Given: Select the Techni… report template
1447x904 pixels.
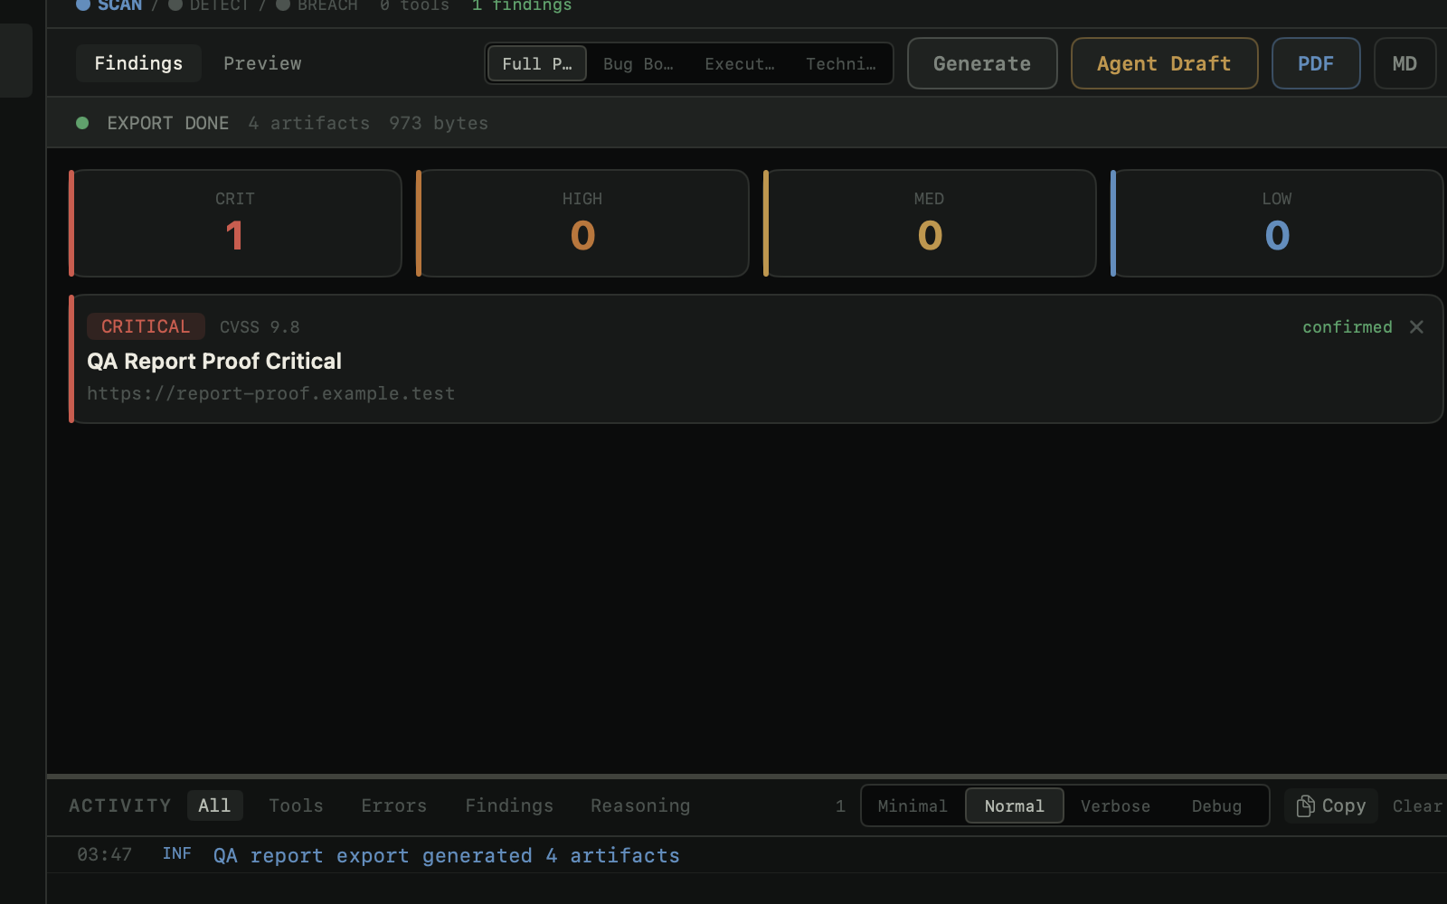Looking at the screenshot, I should [x=841, y=63].
